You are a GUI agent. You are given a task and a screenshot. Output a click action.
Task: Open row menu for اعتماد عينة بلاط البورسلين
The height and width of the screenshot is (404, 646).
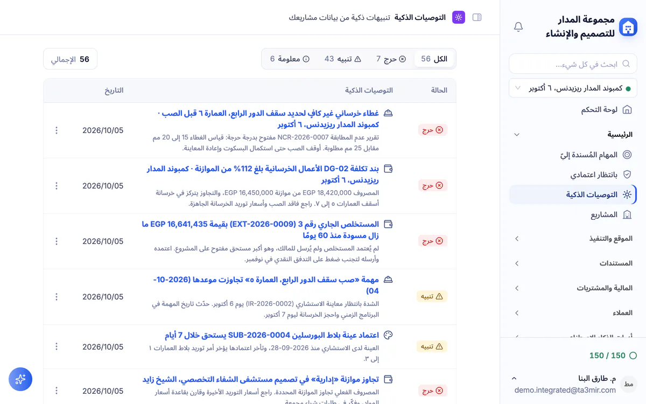(x=57, y=347)
